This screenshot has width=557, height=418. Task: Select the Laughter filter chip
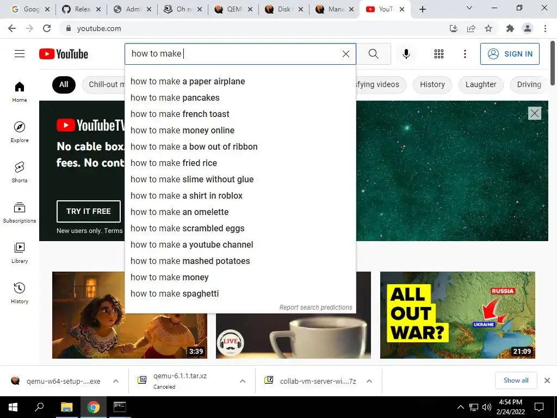point(481,84)
